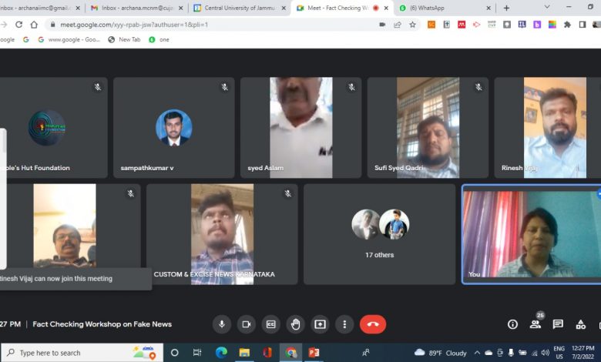Switch to Central University of Jammu tab

pyautogui.click(x=240, y=8)
